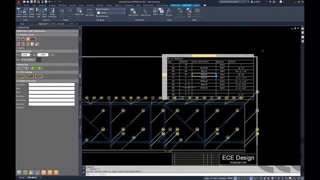
Task: Open the Ortho View ribbon tab
Action: [175, 5]
